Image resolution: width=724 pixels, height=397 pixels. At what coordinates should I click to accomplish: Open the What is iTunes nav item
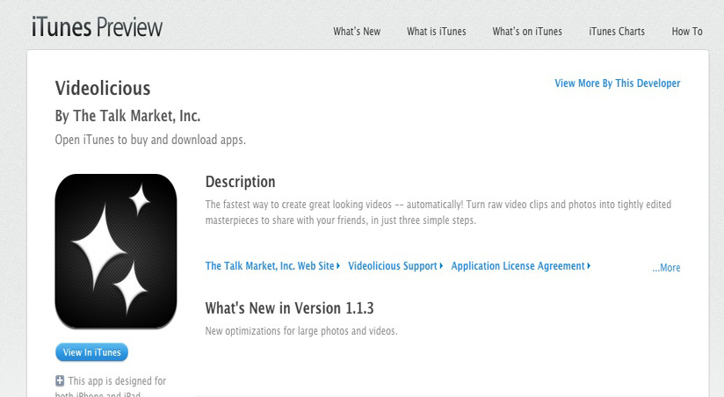pyautogui.click(x=437, y=32)
